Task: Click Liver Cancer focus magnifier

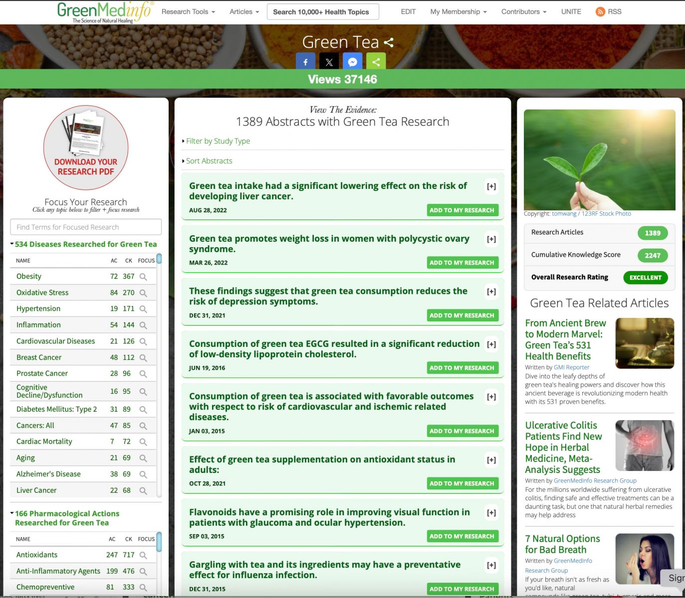Action: 143,491
